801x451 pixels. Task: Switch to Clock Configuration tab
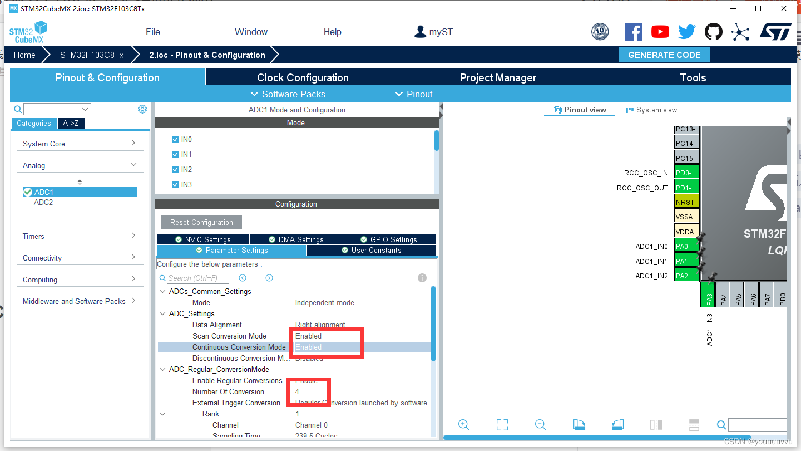pos(303,77)
